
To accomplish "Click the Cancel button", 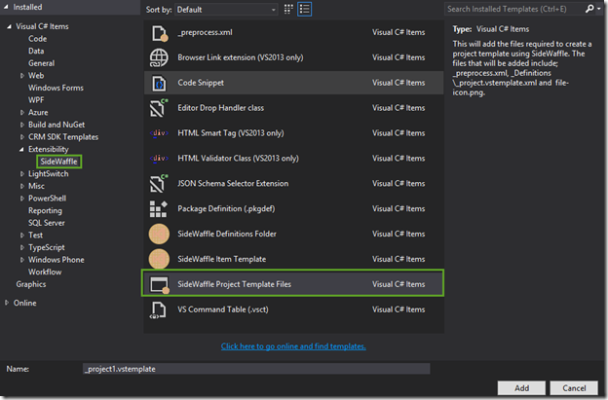I will click(574, 388).
